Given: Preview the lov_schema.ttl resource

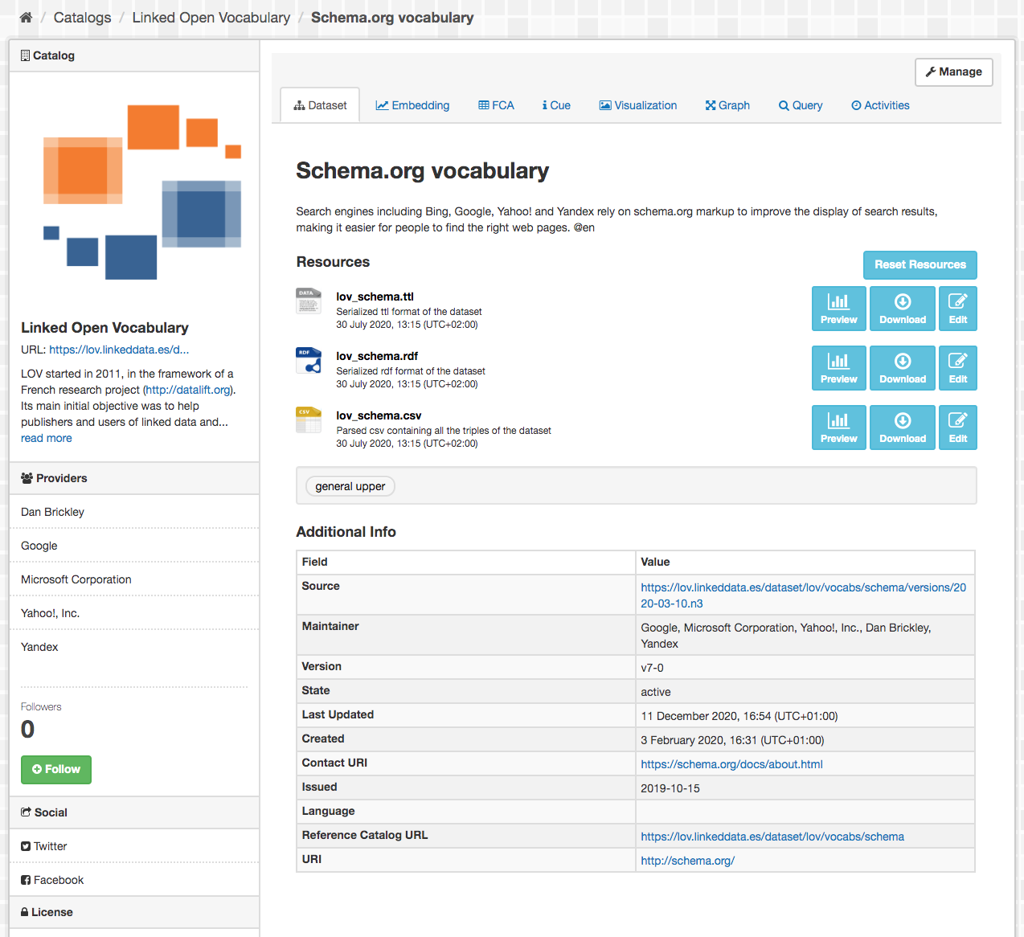Looking at the screenshot, I should coord(838,309).
